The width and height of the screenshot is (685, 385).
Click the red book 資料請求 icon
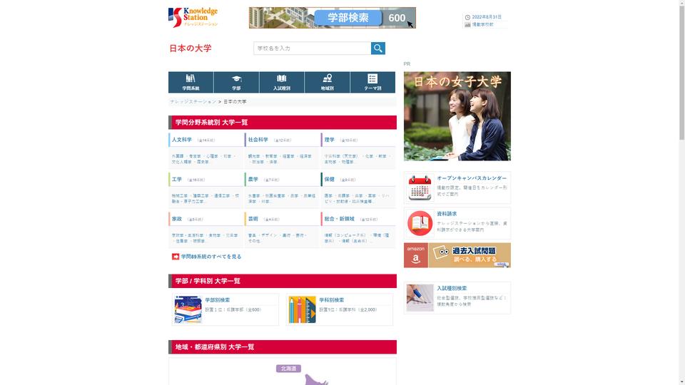[x=420, y=223]
